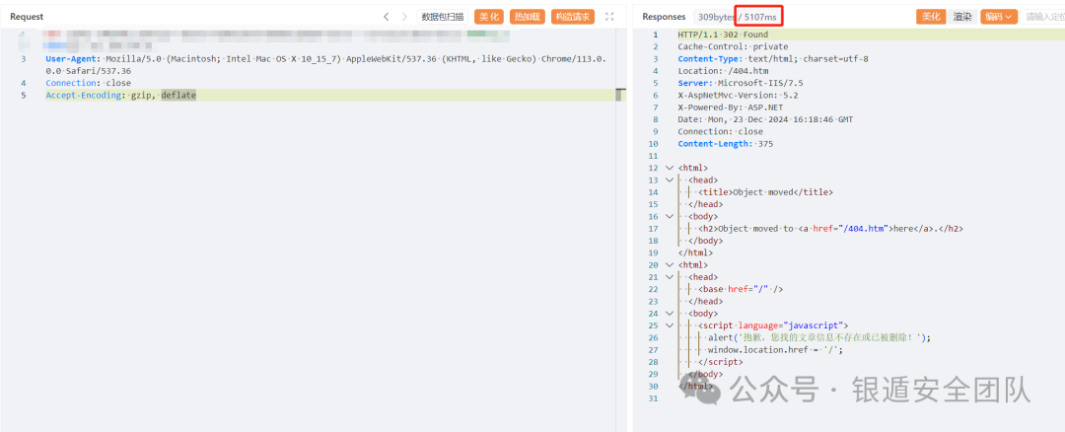Collapse the body block on line 24

tap(670, 314)
